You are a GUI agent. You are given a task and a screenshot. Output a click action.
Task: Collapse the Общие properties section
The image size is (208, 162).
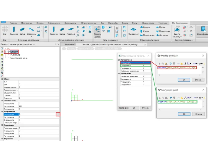click(x=2, y=79)
